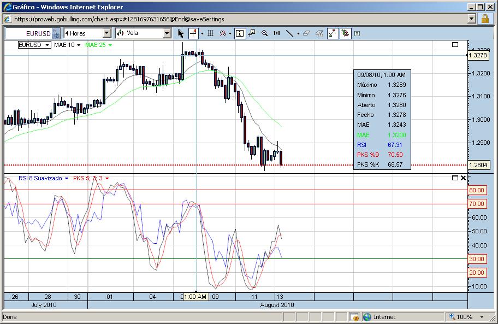Viewport: 498px width, 324px height.
Task: Click the 1.2804 current price label
Action: (x=478, y=165)
